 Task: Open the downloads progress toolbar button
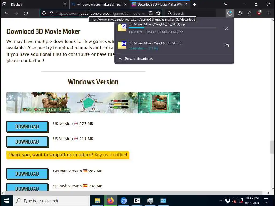230,13
